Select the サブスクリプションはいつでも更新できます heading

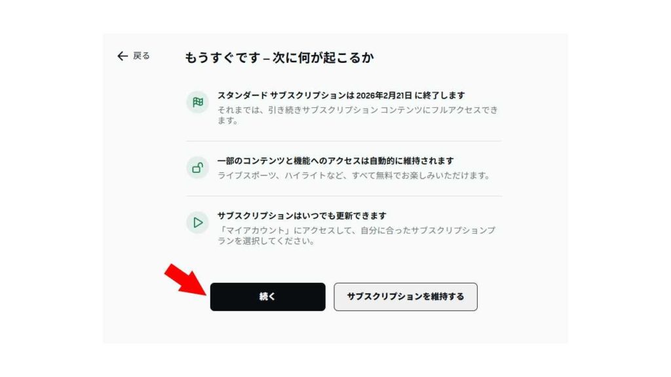302,216
